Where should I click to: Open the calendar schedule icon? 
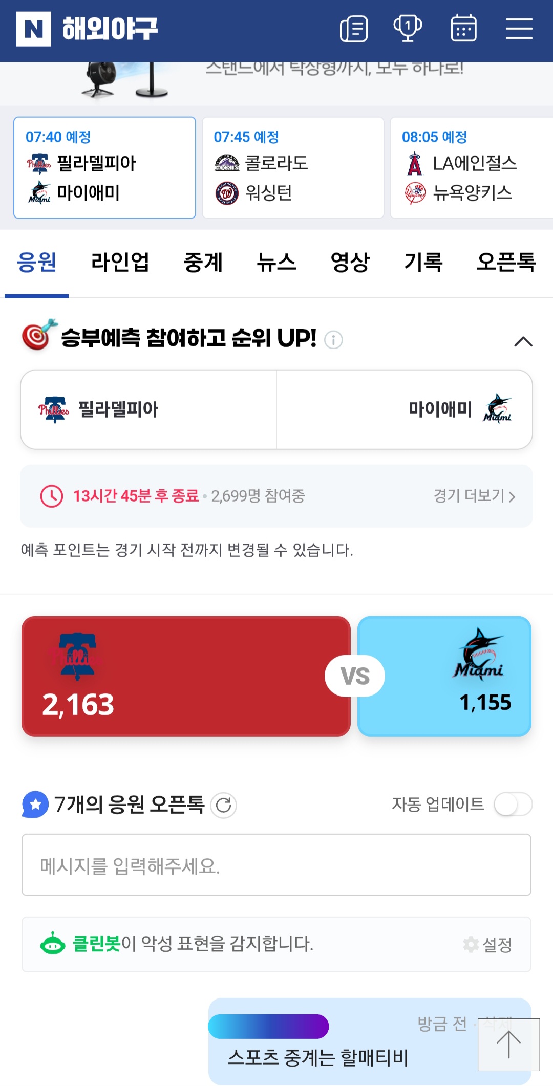coord(463,29)
